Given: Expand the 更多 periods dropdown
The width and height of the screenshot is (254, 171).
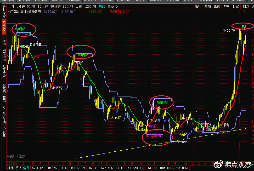Looking at the screenshot, I should coord(112,6).
